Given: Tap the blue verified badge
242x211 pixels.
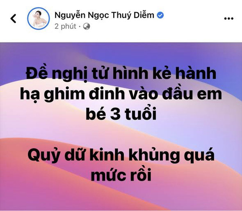Looking at the screenshot, I should pos(160,15).
